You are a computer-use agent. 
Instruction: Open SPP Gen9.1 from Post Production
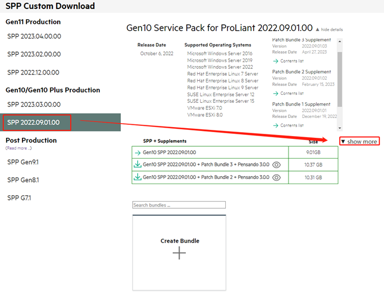(x=23, y=162)
